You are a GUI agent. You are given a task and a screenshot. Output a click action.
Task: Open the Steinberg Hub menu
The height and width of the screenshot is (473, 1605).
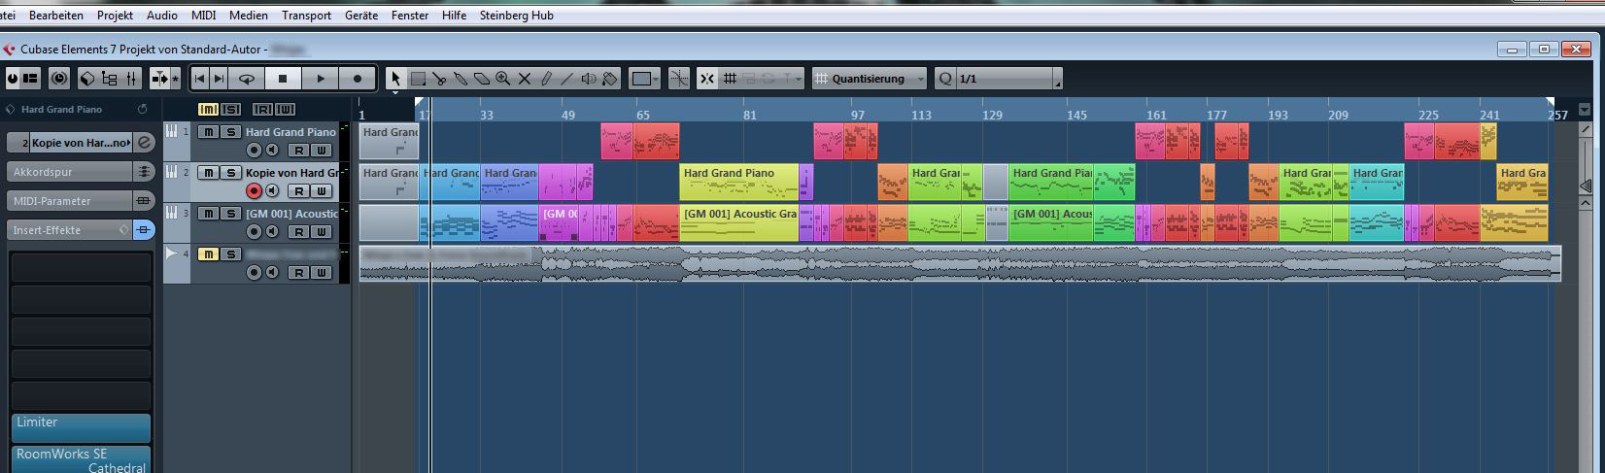516,16
